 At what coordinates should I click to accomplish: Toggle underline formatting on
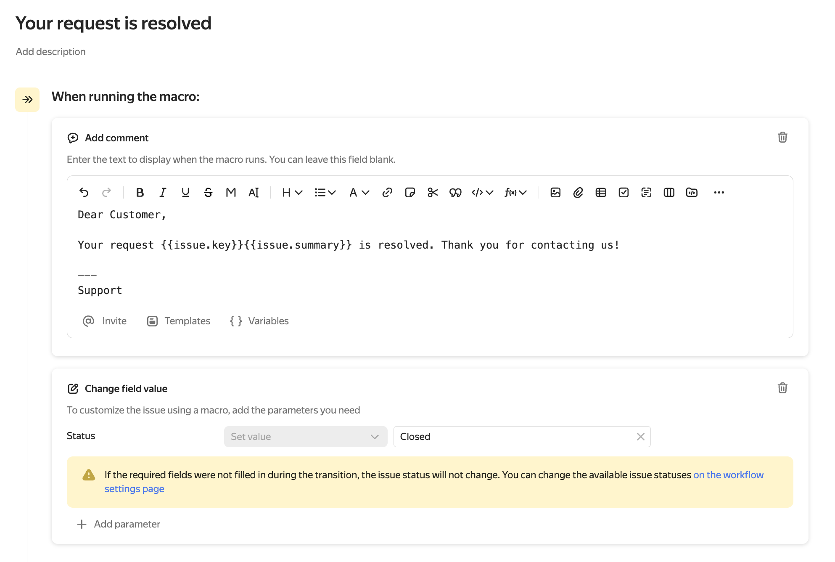point(185,192)
